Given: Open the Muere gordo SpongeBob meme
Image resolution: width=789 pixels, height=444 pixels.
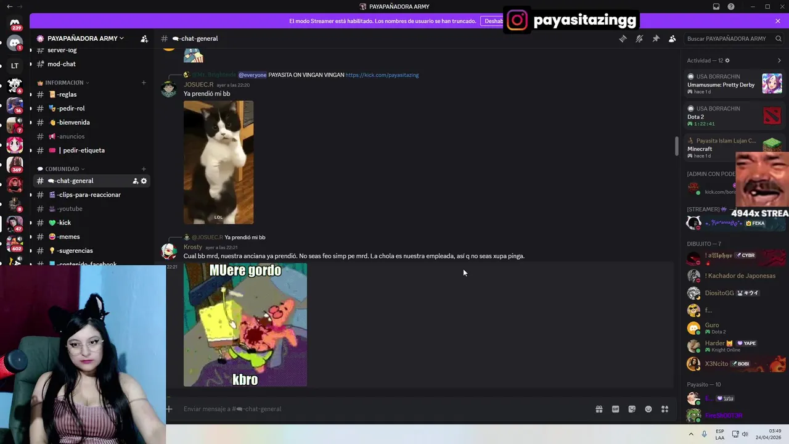Looking at the screenshot, I should tap(245, 325).
